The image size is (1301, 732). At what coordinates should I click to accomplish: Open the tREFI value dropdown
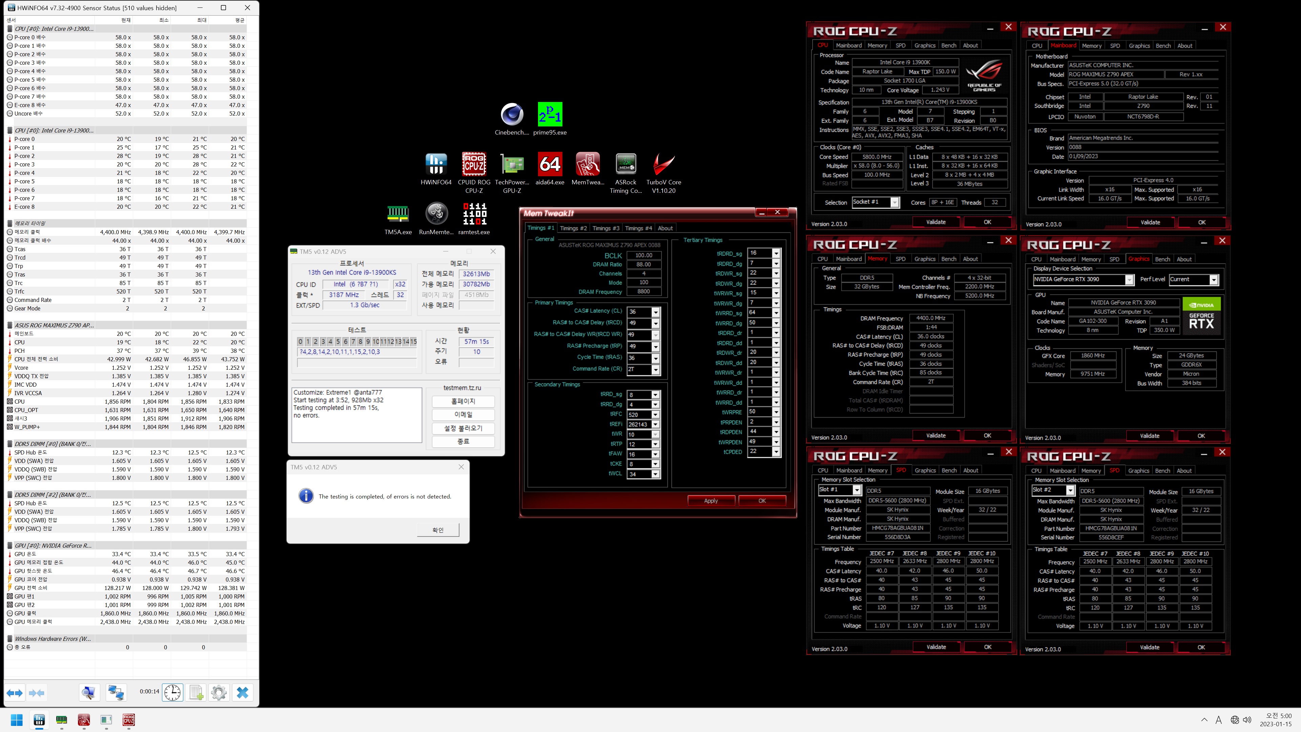coord(656,425)
